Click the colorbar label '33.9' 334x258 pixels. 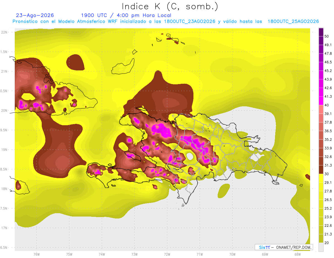tap(328, 148)
